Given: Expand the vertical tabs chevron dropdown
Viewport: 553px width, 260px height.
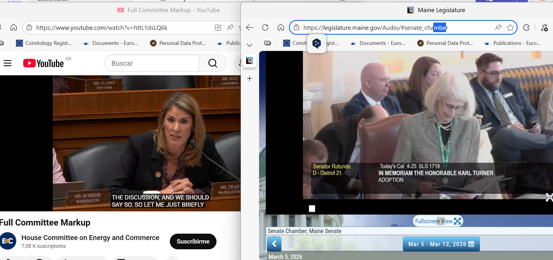Looking at the screenshot, I should [x=250, y=45].
